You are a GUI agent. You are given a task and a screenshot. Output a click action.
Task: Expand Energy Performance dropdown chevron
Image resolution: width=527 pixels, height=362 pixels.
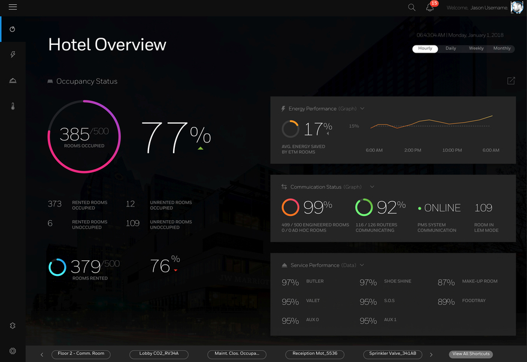(362, 108)
